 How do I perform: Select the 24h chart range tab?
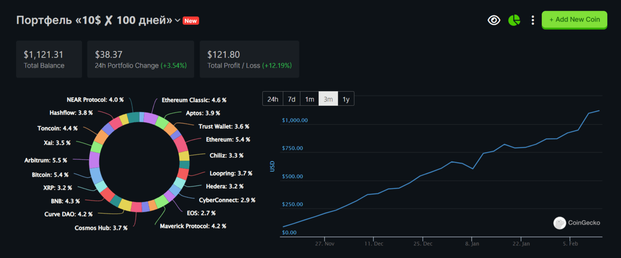click(x=273, y=99)
